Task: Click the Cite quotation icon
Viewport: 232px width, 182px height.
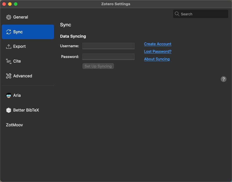Action: (9, 61)
